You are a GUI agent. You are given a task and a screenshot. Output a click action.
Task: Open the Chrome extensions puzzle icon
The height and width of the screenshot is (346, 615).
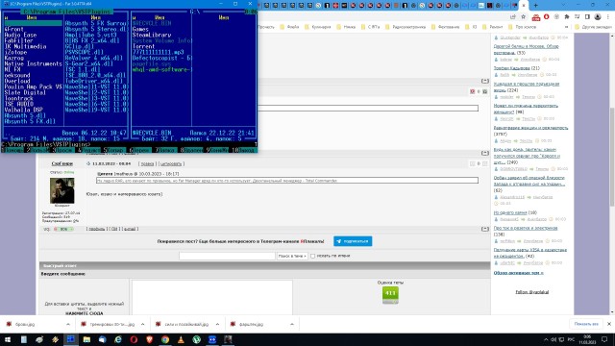click(x=567, y=17)
